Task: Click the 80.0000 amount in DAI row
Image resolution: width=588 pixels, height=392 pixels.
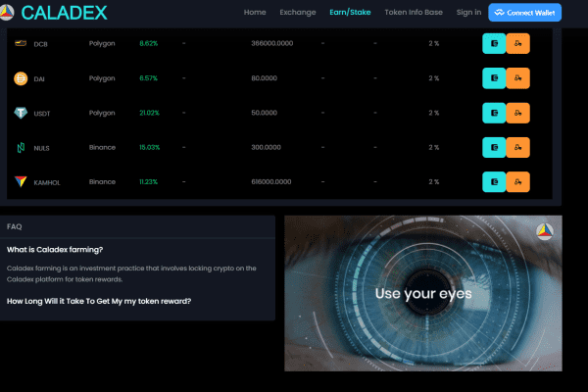Action: tap(264, 78)
